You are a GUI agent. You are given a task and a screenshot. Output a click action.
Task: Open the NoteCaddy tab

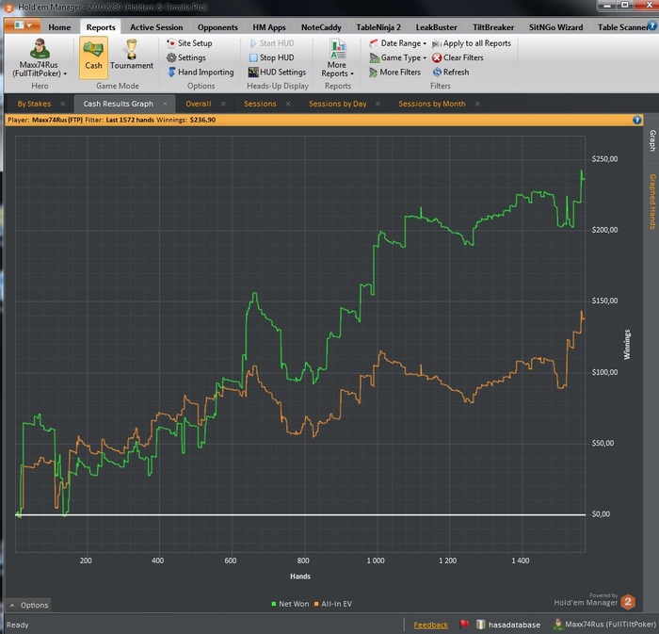pyautogui.click(x=321, y=27)
